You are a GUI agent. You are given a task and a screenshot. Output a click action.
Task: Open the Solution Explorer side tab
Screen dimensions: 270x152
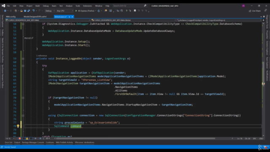tap(267, 48)
